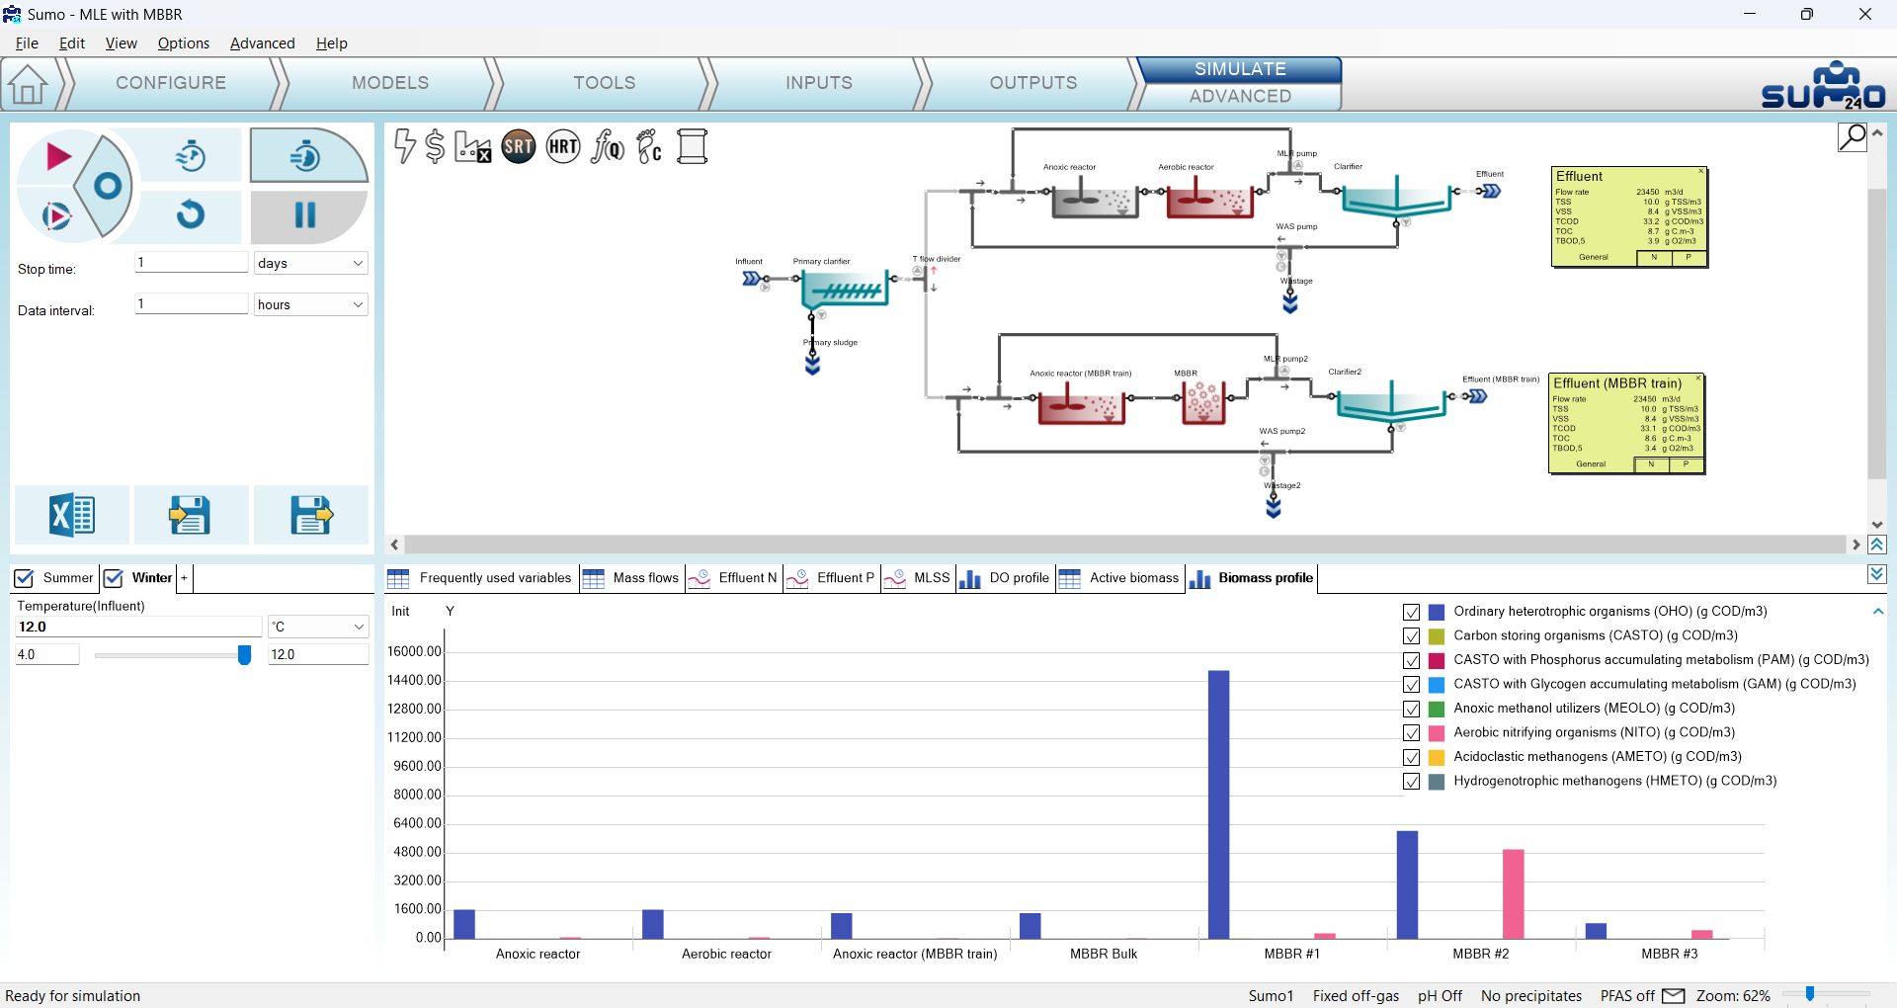The width and height of the screenshot is (1897, 1008).
Task: Click the steady-state circle simulation button
Action: [x=107, y=186]
